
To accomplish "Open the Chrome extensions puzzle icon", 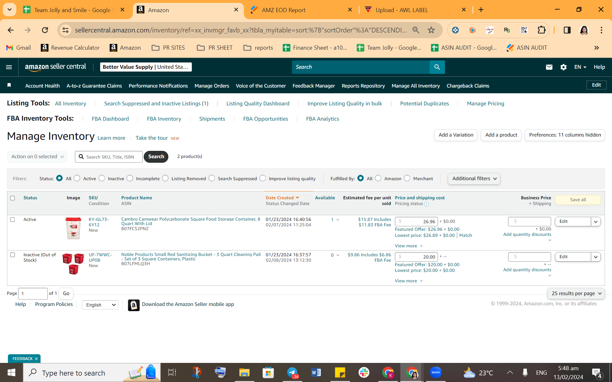I will coord(541,30).
